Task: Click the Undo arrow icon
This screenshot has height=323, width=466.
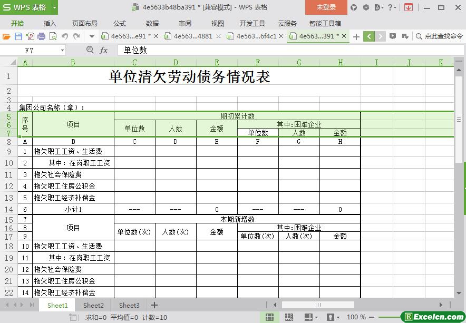Action: tap(64, 36)
